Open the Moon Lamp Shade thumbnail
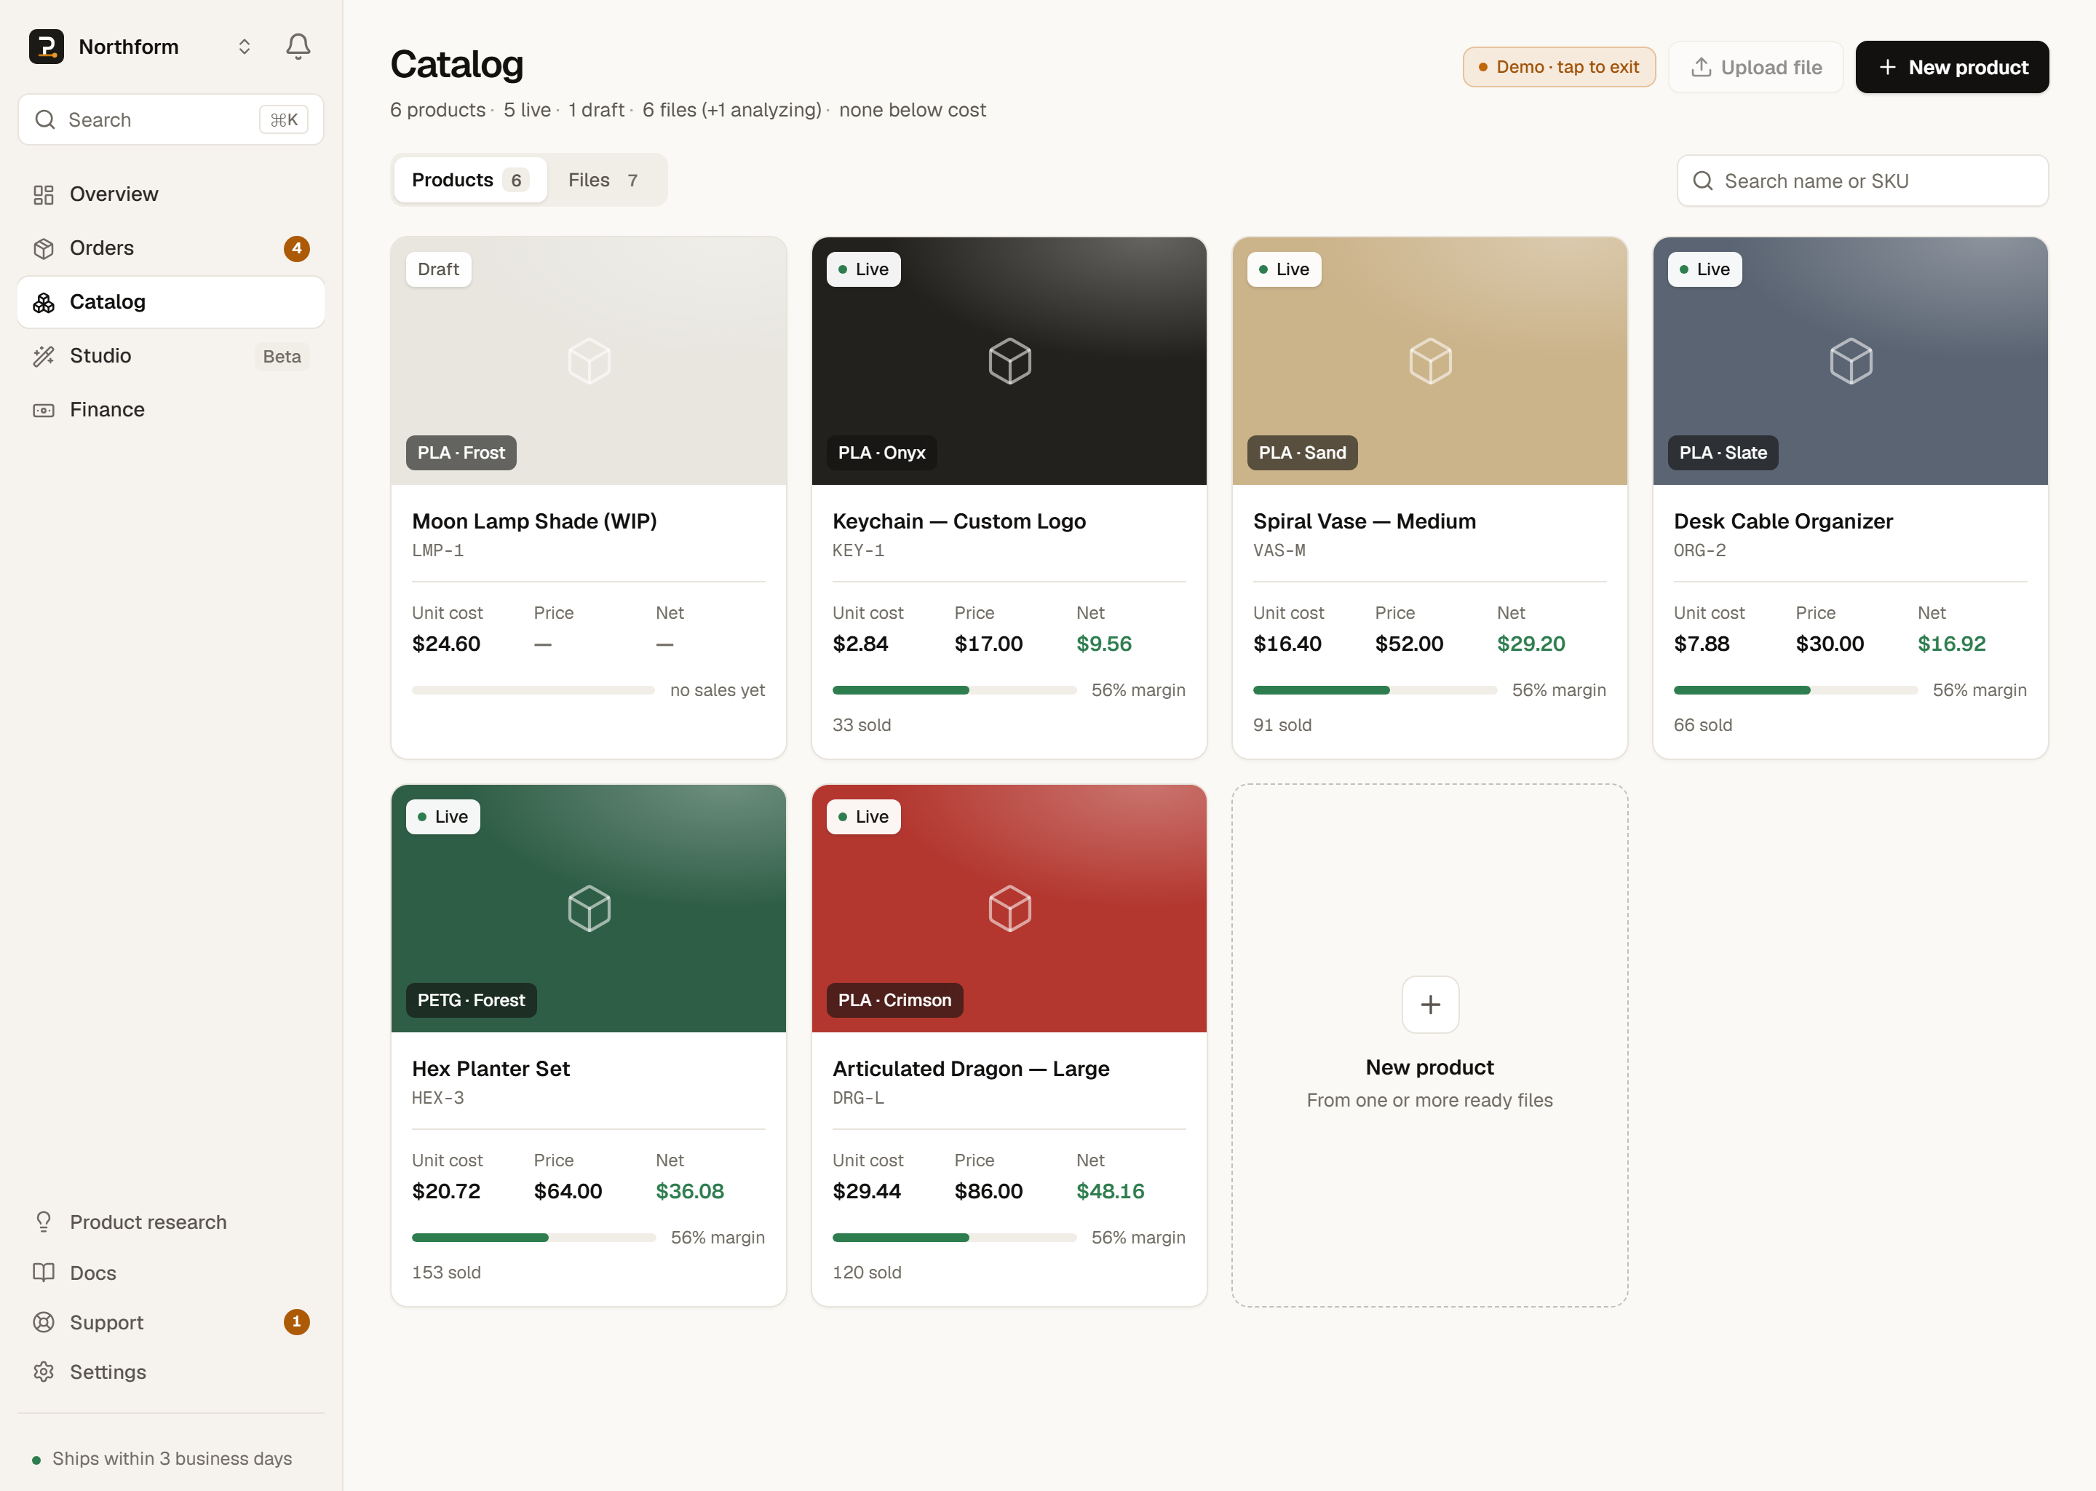The height and width of the screenshot is (1491, 2096). (x=588, y=361)
